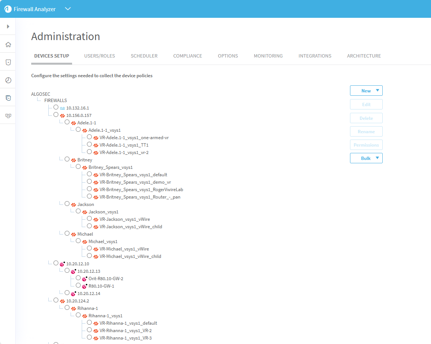Click the Palo Alto icon next to Britney
Image resolution: width=431 pixels, height=344 pixels.
pyautogui.click(x=73, y=160)
